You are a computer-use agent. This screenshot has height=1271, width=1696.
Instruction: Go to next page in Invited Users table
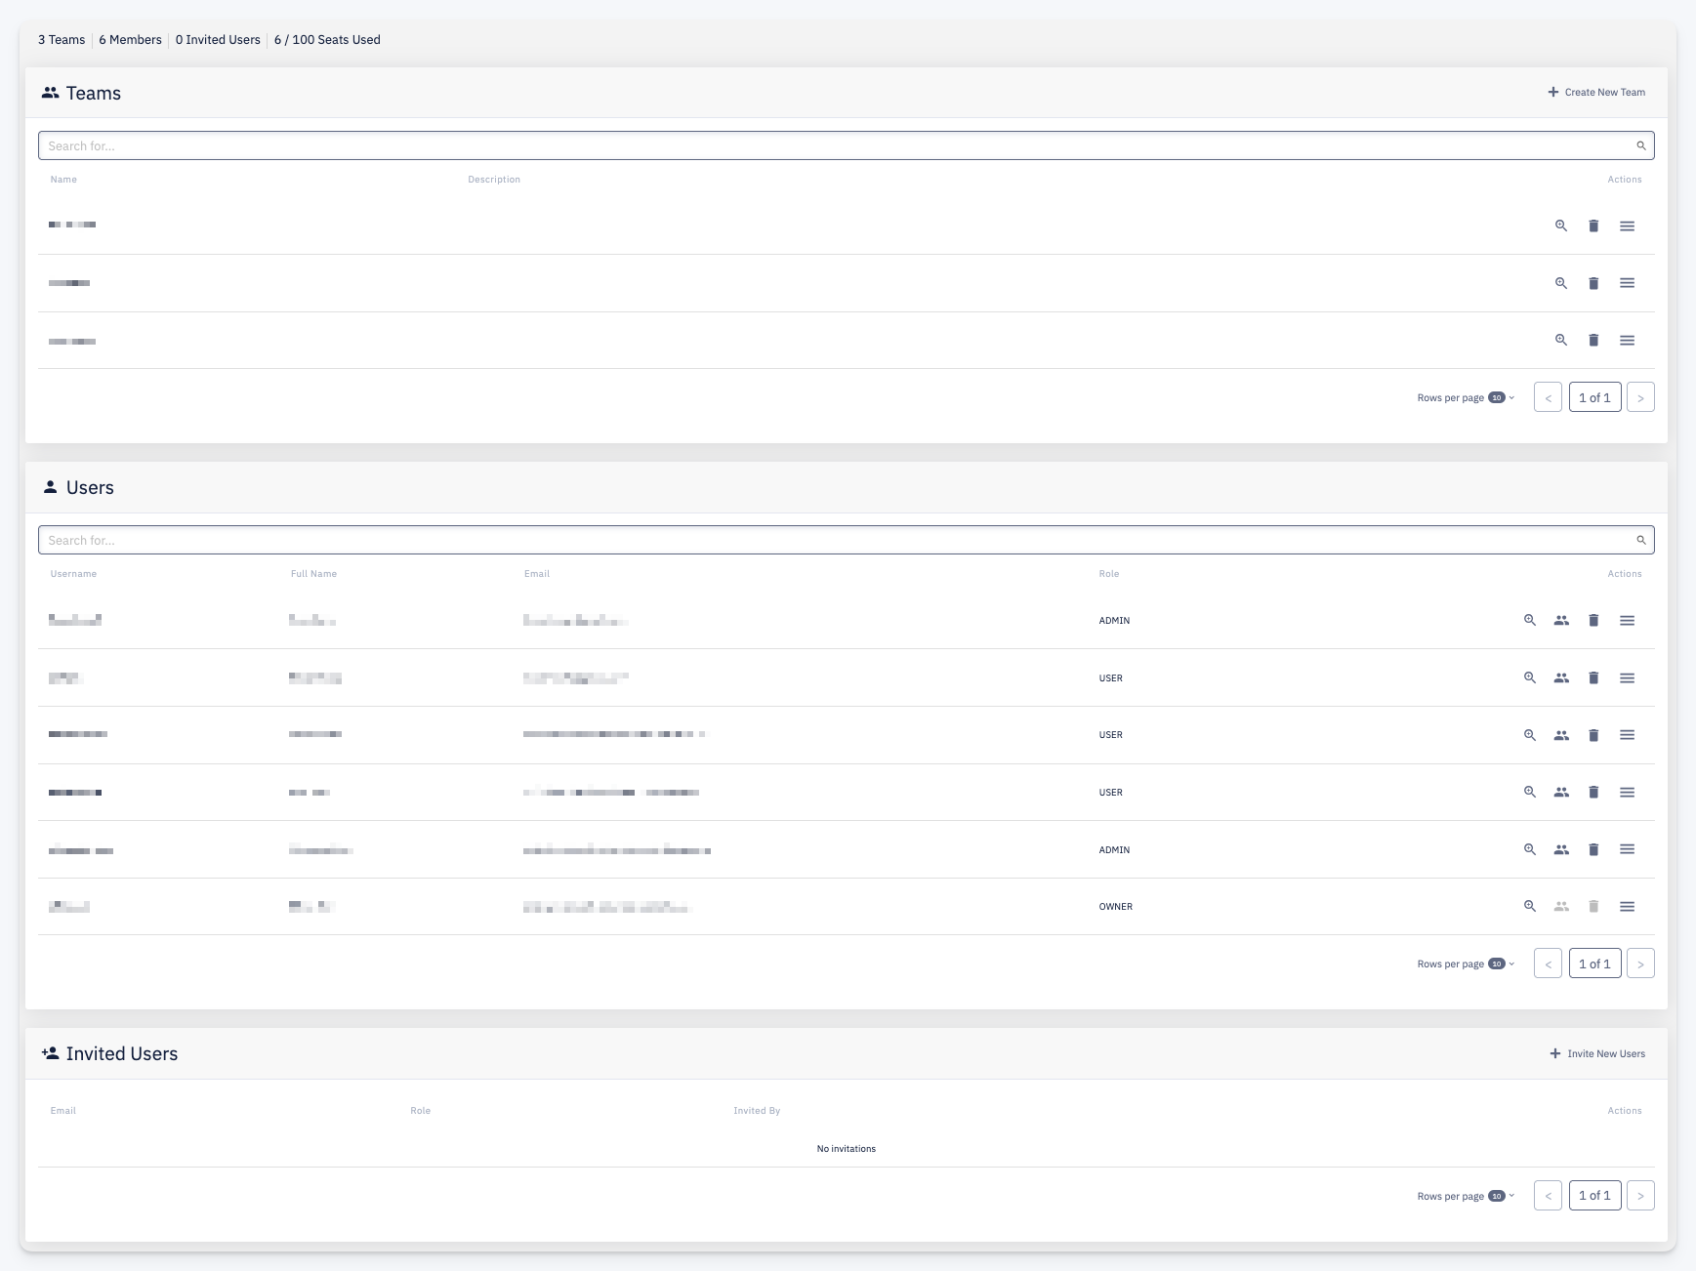point(1640,1196)
